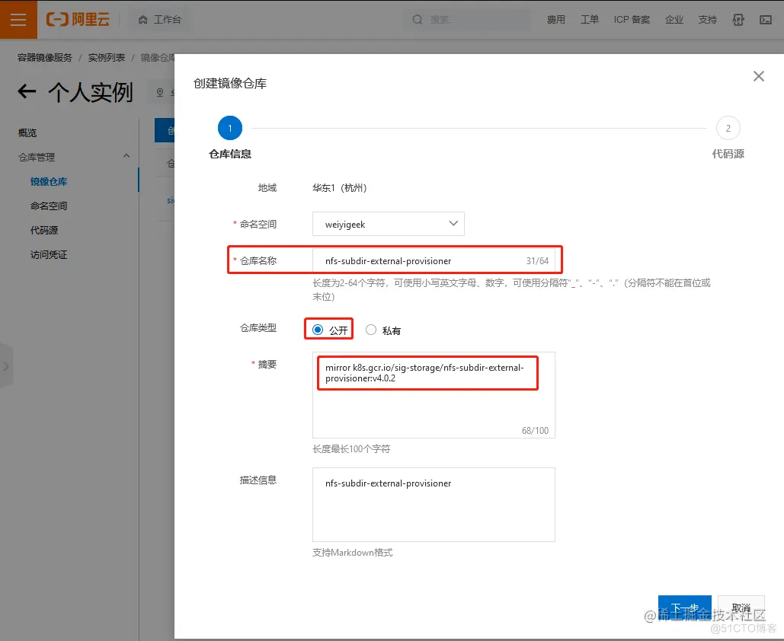Screen dimensions: 784x641
Task: Select 命名空间 in sidebar
Action: 49,206
